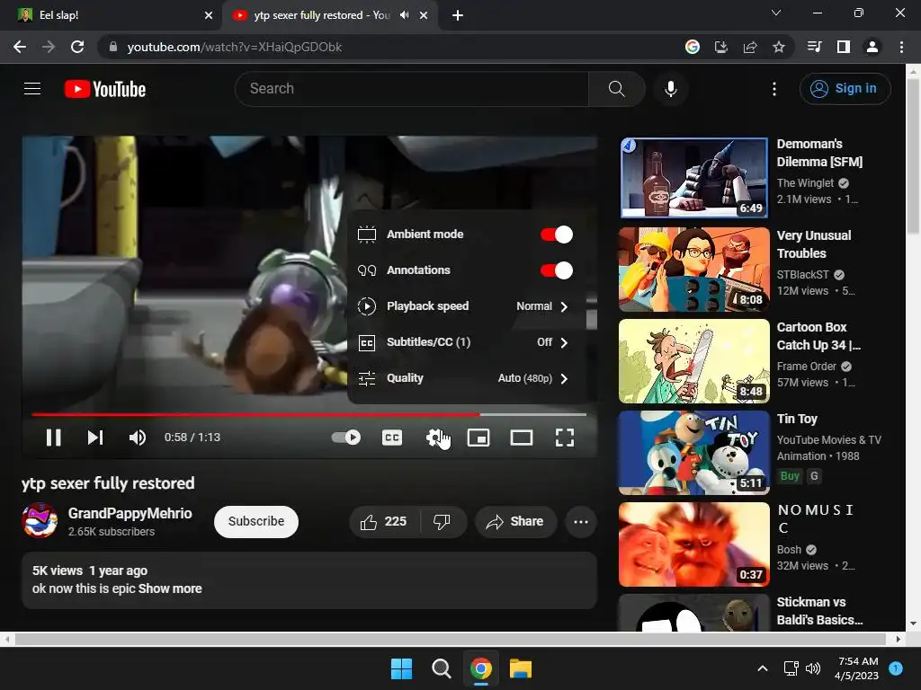The image size is (921, 690).
Task: Switch to theater mode
Action: [522, 438]
